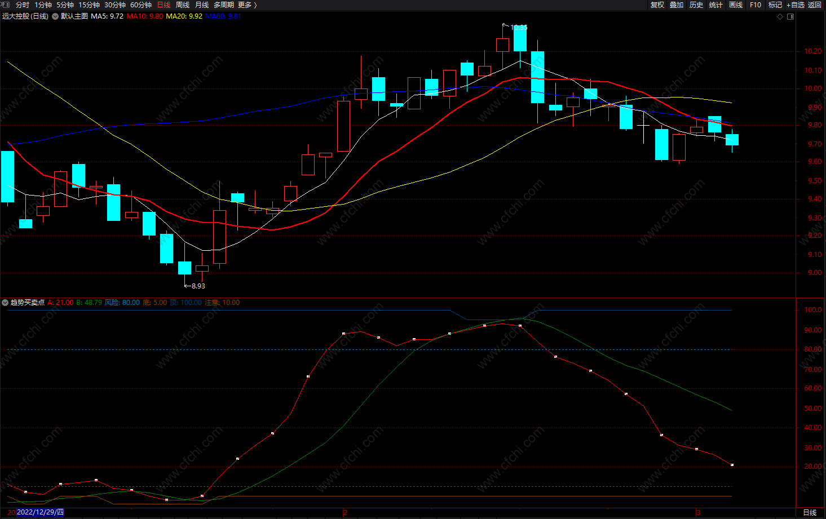The width and height of the screenshot is (826, 519).
Task: Click the 复权 button
Action: tap(657, 5)
